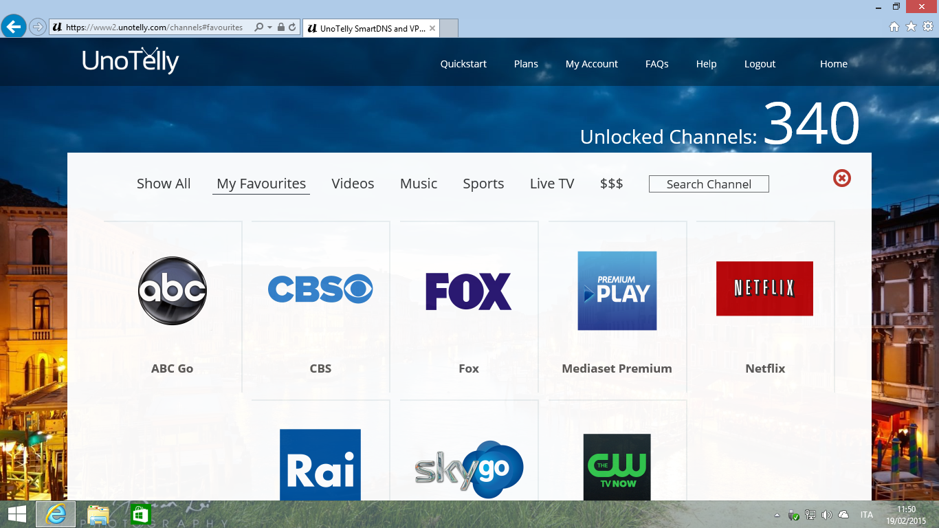The height and width of the screenshot is (528, 939).
Task: Click the Help navigation link
Action: click(x=706, y=64)
